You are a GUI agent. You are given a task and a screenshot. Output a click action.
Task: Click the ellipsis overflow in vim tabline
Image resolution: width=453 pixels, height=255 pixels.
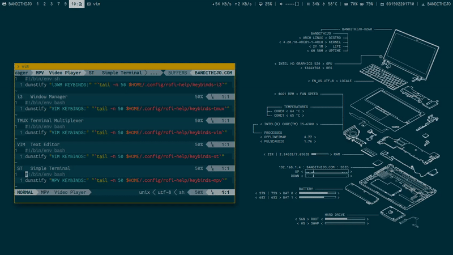point(154,73)
